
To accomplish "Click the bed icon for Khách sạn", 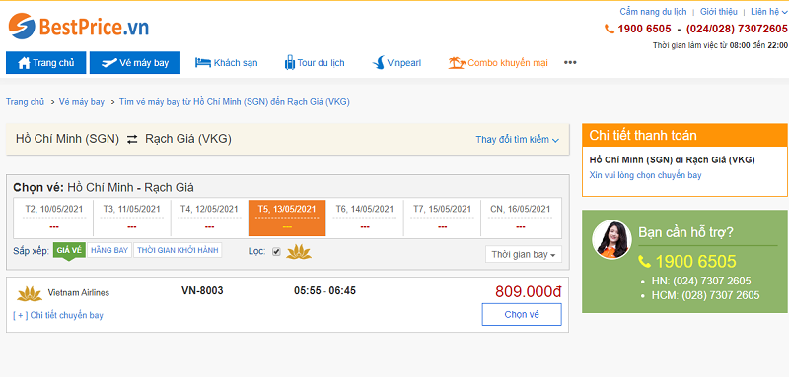I will pos(203,63).
